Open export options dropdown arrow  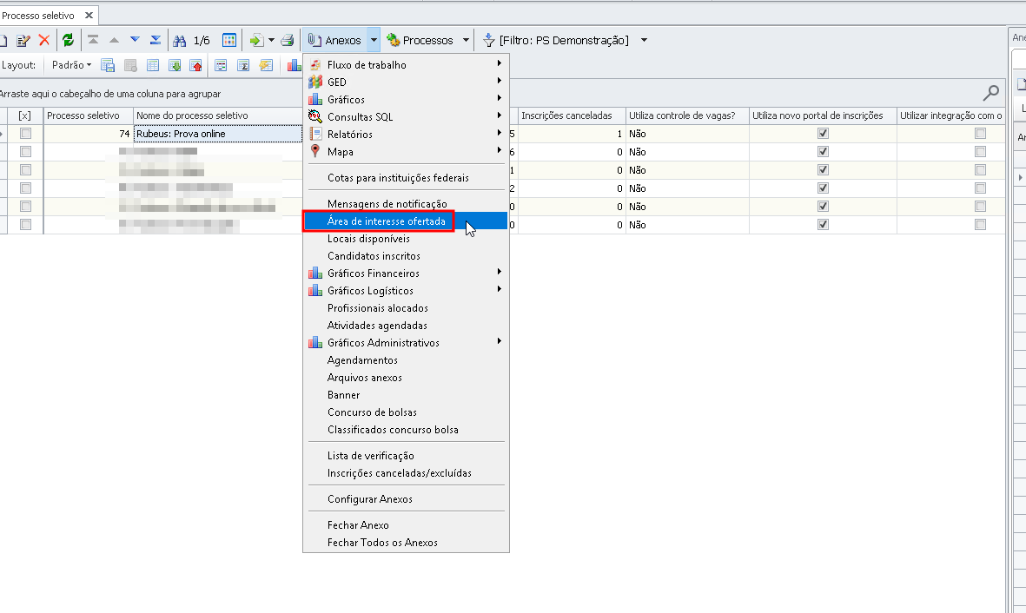(271, 41)
